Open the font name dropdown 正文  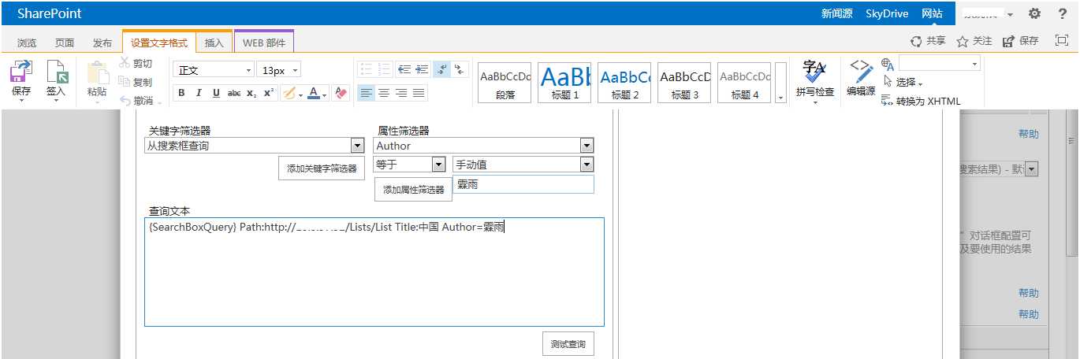tap(214, 70)
